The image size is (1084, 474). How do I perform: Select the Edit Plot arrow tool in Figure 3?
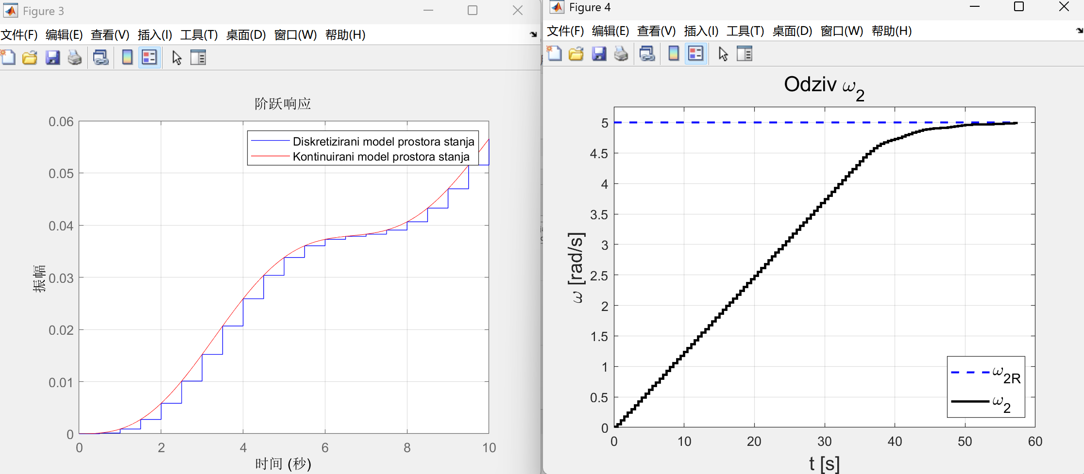click(x=177, y=57)
